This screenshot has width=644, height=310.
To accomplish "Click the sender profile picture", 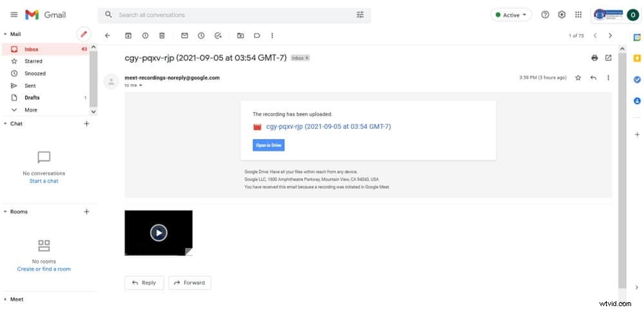I will tap(111, 81).
